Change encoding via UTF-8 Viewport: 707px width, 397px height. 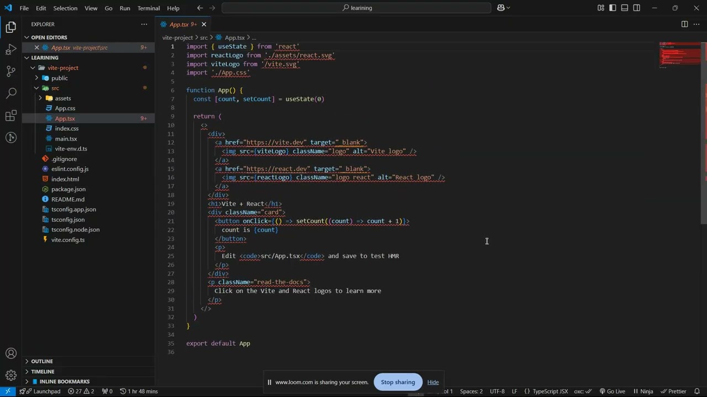pos(497,391)
